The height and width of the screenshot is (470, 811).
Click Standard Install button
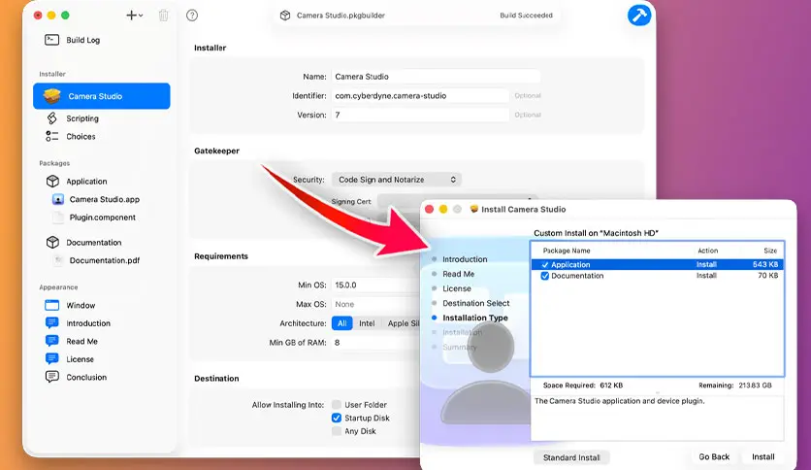click(x=571, y=457)
